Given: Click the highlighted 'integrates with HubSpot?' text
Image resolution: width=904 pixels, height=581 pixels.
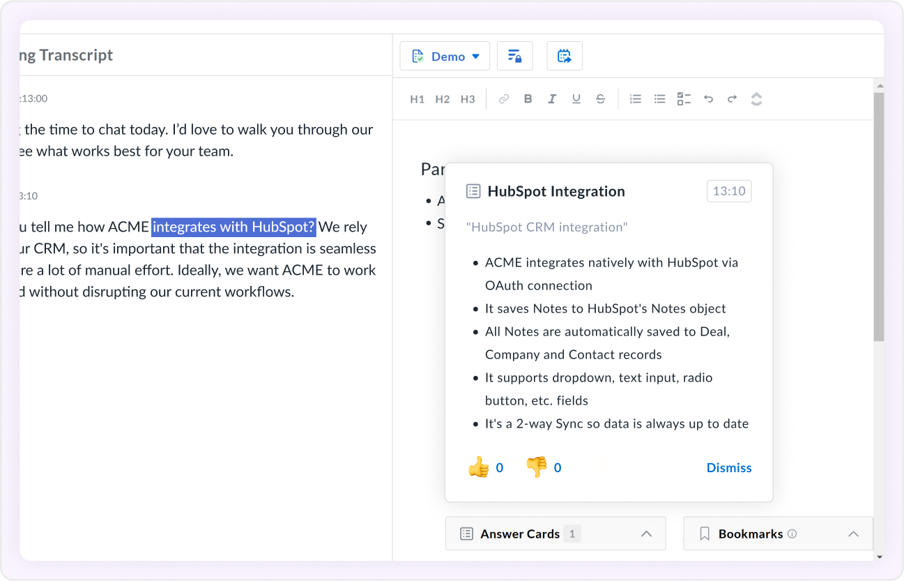Looking at the screenshot, I should coord(233,227).
